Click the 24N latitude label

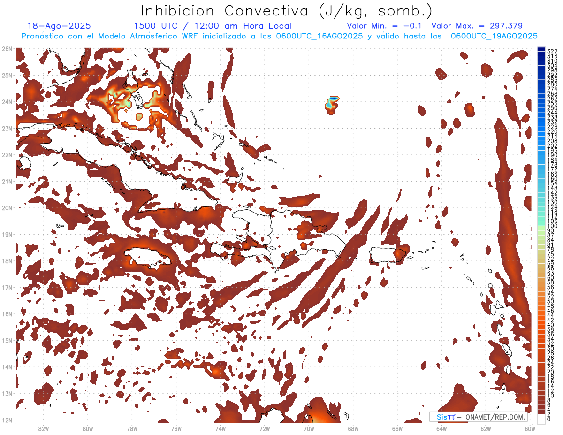pos(7,102)
